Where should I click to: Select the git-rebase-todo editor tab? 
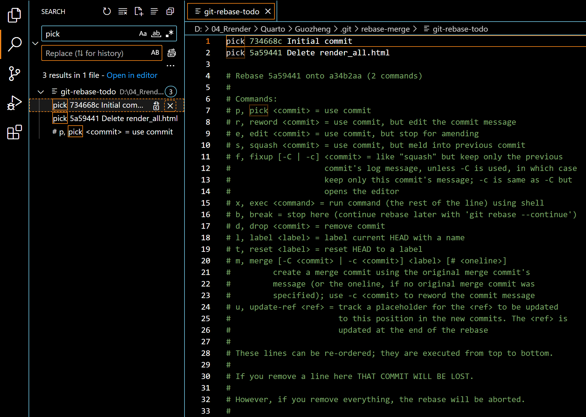click(231, 12)
